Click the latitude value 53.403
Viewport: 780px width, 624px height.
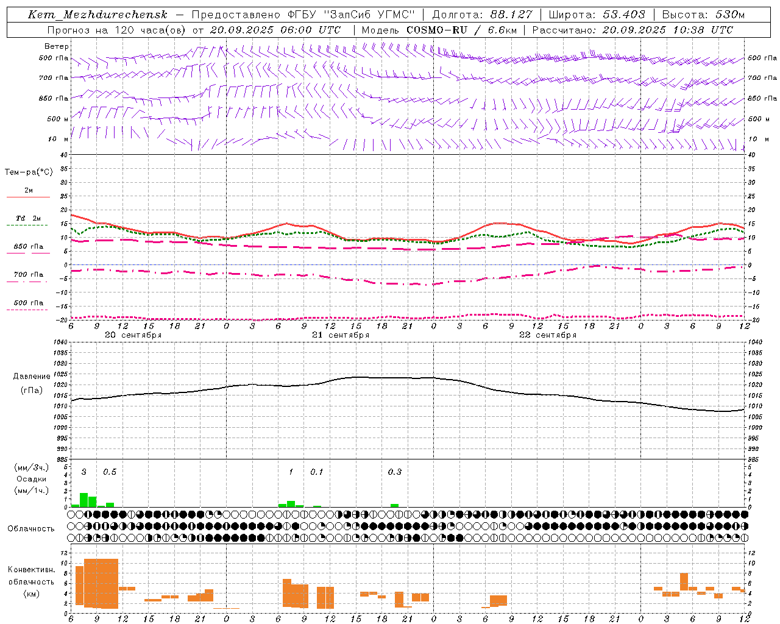[x=624, y=15]
